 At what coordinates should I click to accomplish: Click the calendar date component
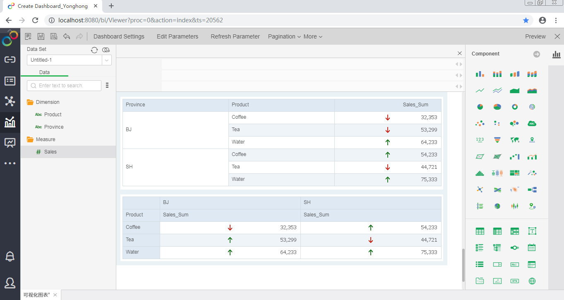click(x=532, y=247)
